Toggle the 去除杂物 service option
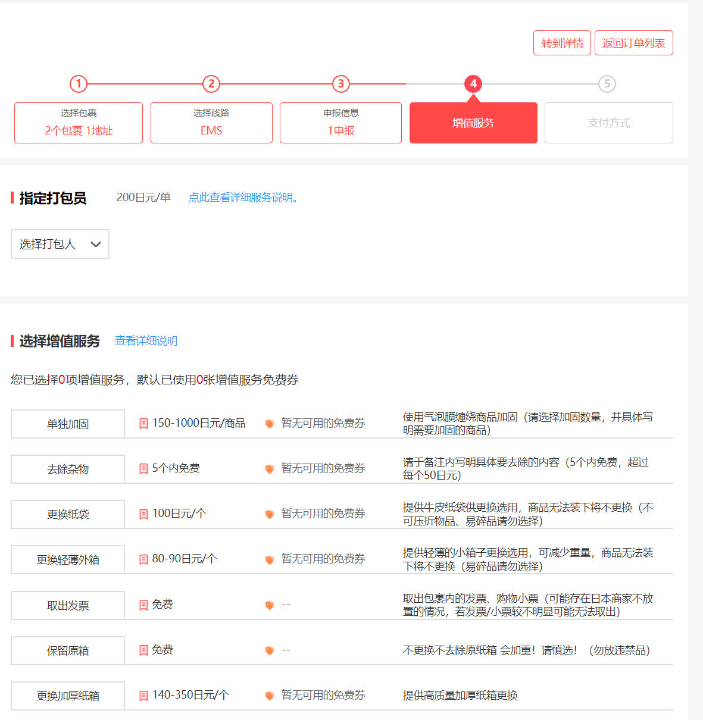This screenshot has width=703, height=720. (68, 469)
